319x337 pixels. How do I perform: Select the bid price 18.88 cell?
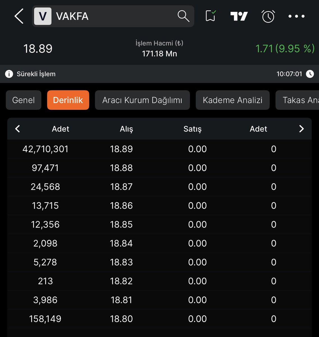pyautogui.click(x=121, y=168)
